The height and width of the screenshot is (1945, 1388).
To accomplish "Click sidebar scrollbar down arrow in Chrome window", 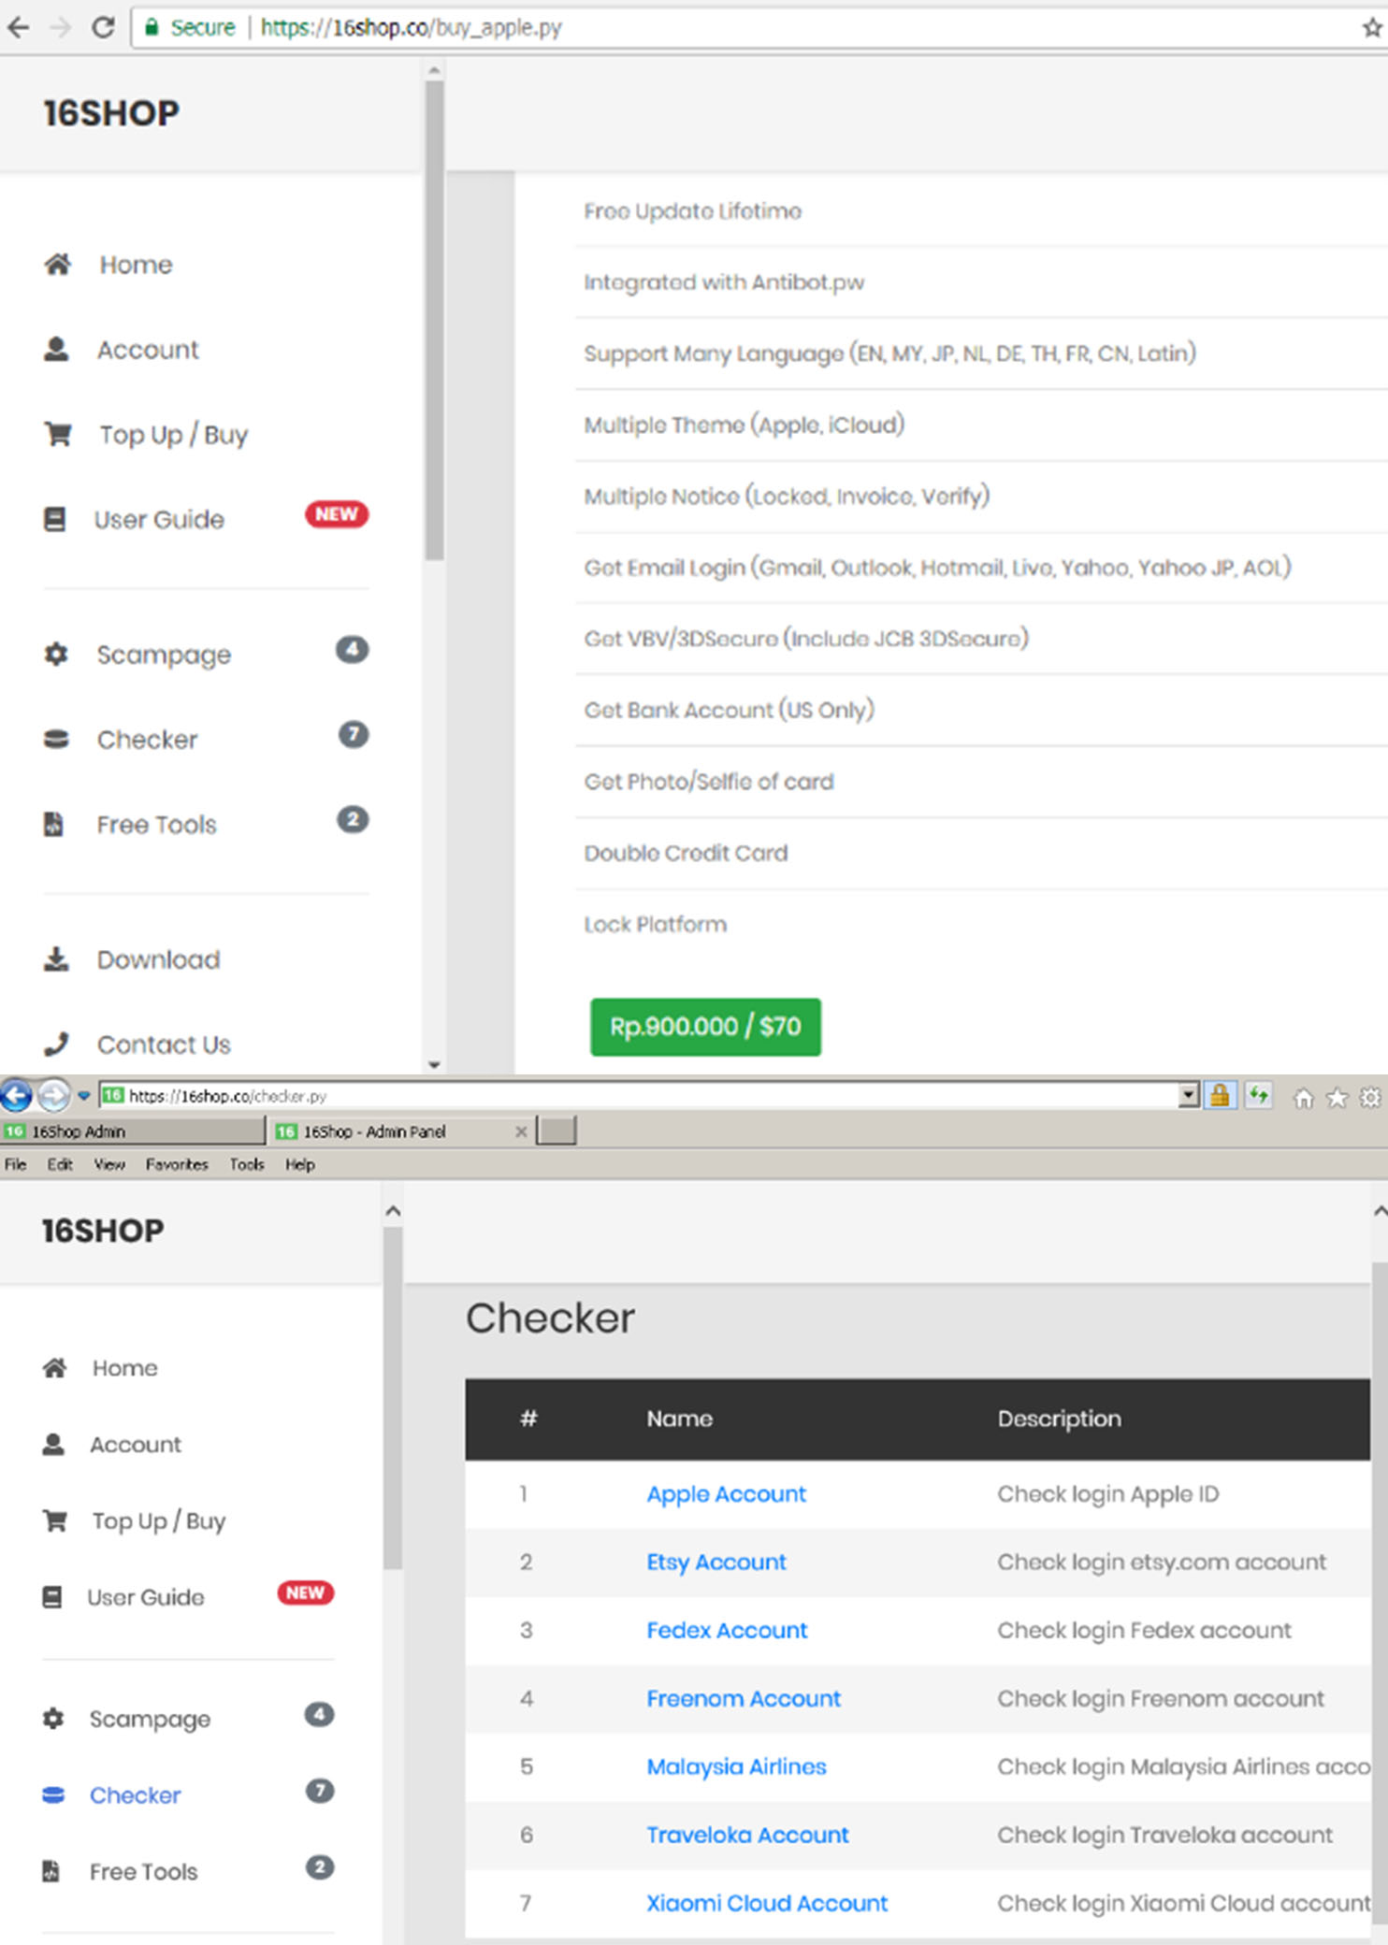I will click(434, 1064).
